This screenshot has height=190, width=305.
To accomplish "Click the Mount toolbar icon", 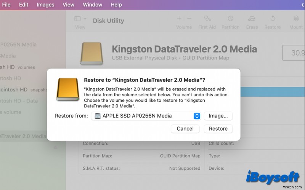I will click(296, 18).
